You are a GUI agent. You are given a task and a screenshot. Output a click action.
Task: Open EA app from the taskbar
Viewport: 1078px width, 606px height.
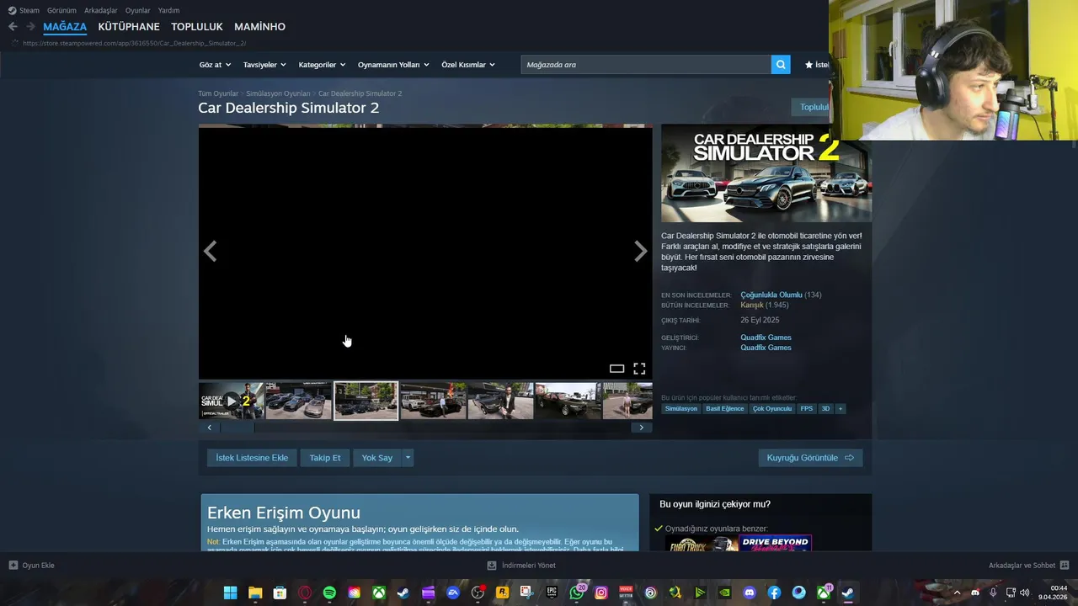click(453, 593)
